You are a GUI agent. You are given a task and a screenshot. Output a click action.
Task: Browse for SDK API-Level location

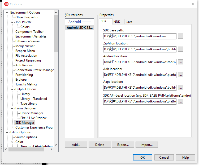pyautogui.click(x=180, y=101)
